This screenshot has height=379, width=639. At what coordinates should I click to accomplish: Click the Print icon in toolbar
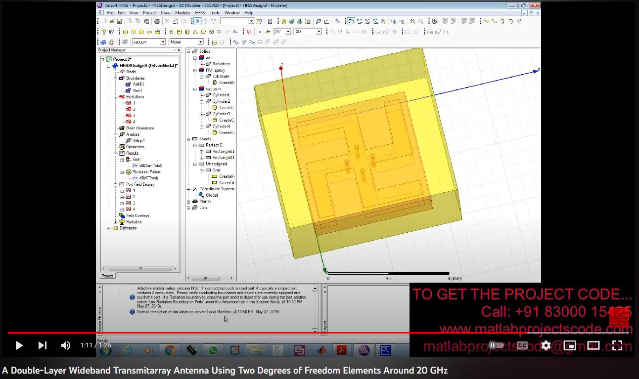[x=157, y=21]
